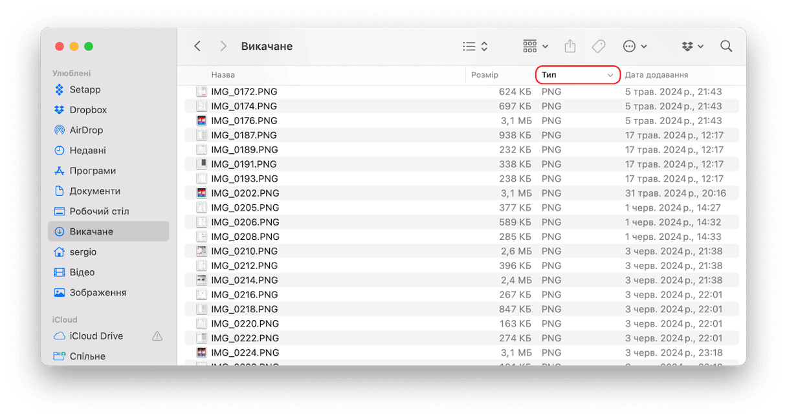Click size 624 КБ of IMG_0172.PNG

tap(515, 92)
